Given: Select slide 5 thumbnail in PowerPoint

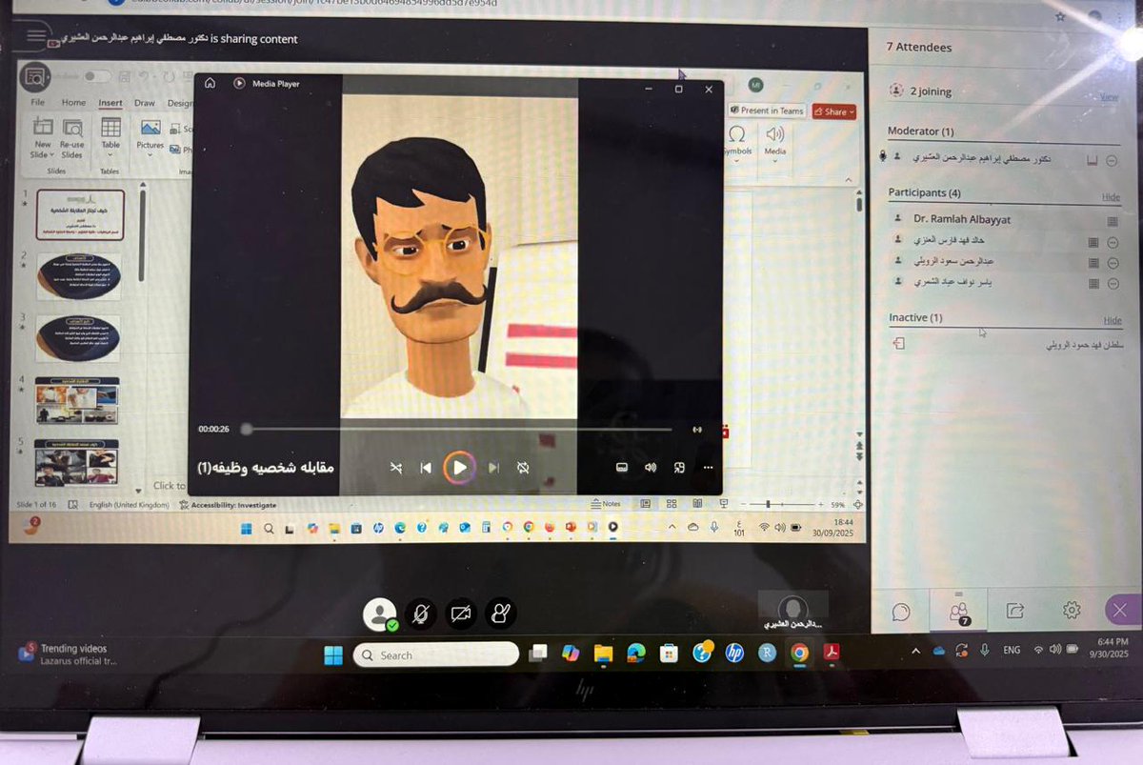Looking at the screenshot, I should point(76,463).
